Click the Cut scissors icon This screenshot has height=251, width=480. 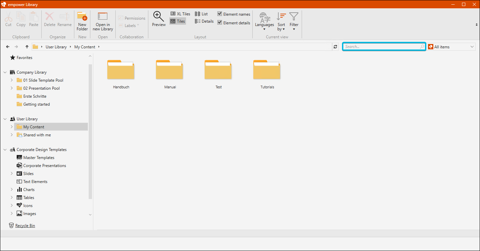[8, 16]
